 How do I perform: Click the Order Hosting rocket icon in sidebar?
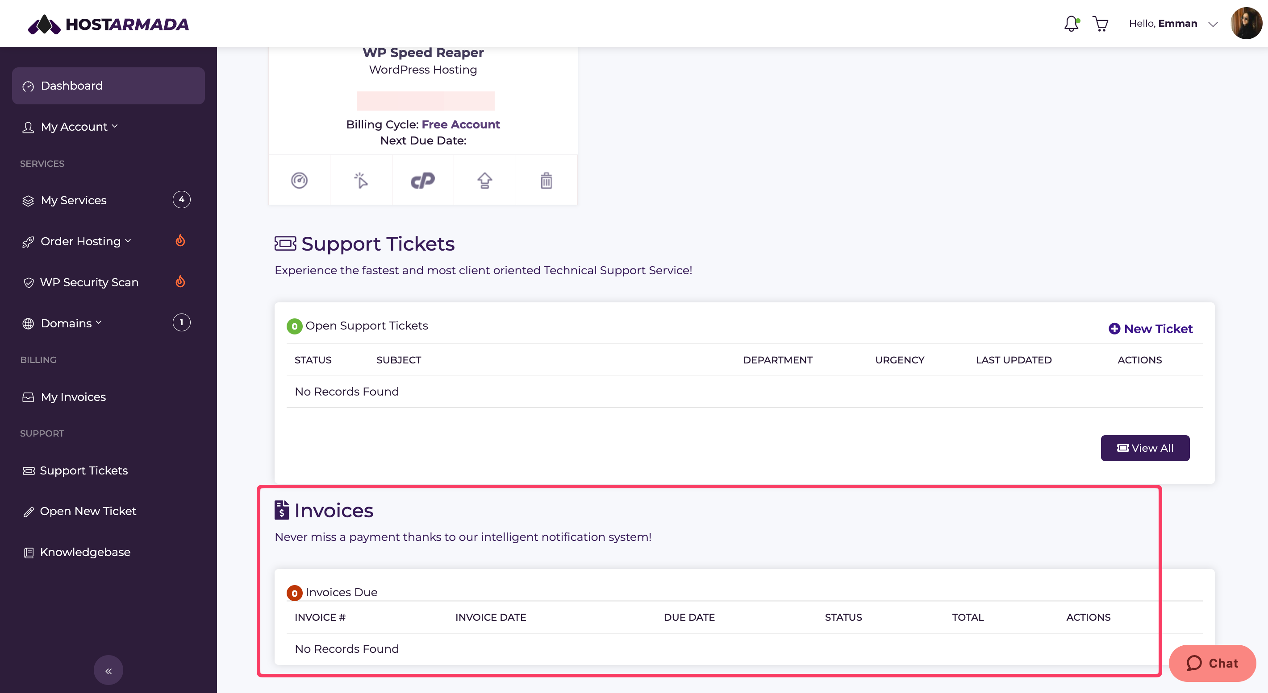coord(28,242)
